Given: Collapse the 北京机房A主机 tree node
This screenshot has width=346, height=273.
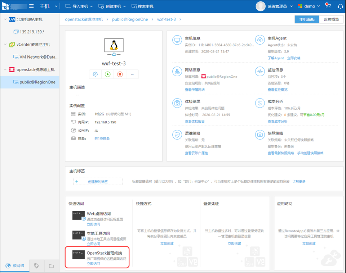Looking at the screenshot, I should (5, 19).
